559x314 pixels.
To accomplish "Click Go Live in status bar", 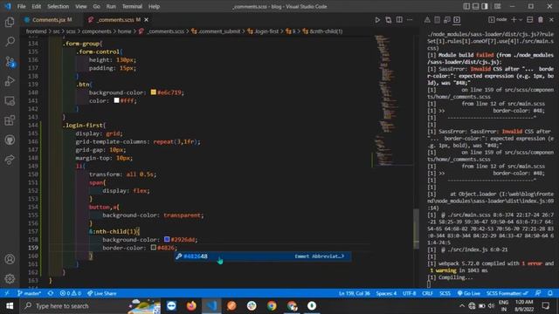I will click(469, 293).
